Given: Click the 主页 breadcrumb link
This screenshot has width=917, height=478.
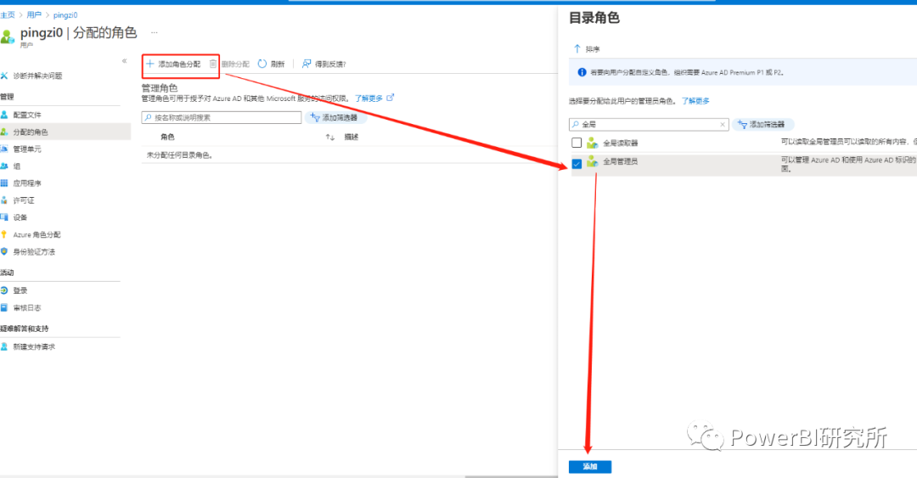Looking at the screenshot, I should click(8, 14).
